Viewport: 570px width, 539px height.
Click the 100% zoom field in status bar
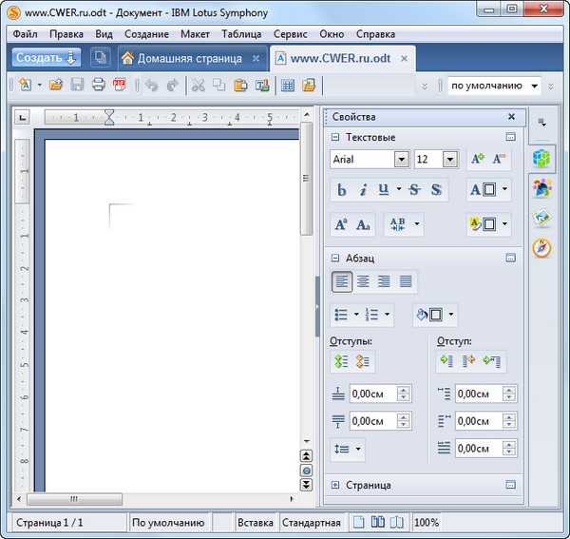coord(427,523)
